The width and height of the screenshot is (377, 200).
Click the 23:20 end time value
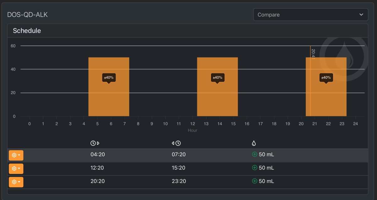pyautogui.click(x=178, y=181)
